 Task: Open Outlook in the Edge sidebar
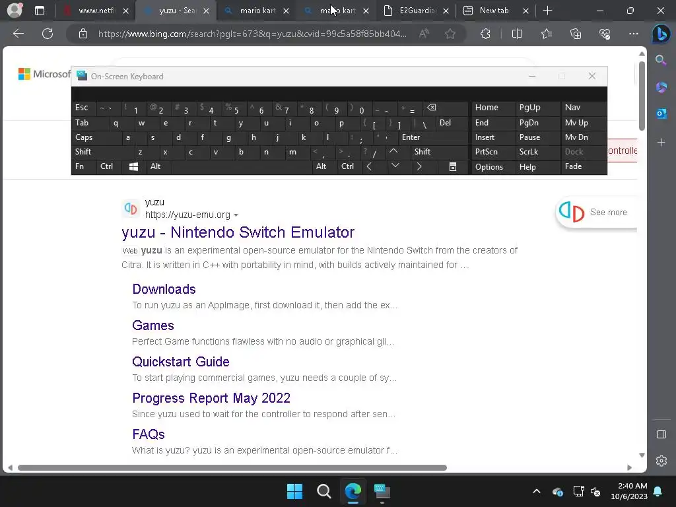click(661, 114)
